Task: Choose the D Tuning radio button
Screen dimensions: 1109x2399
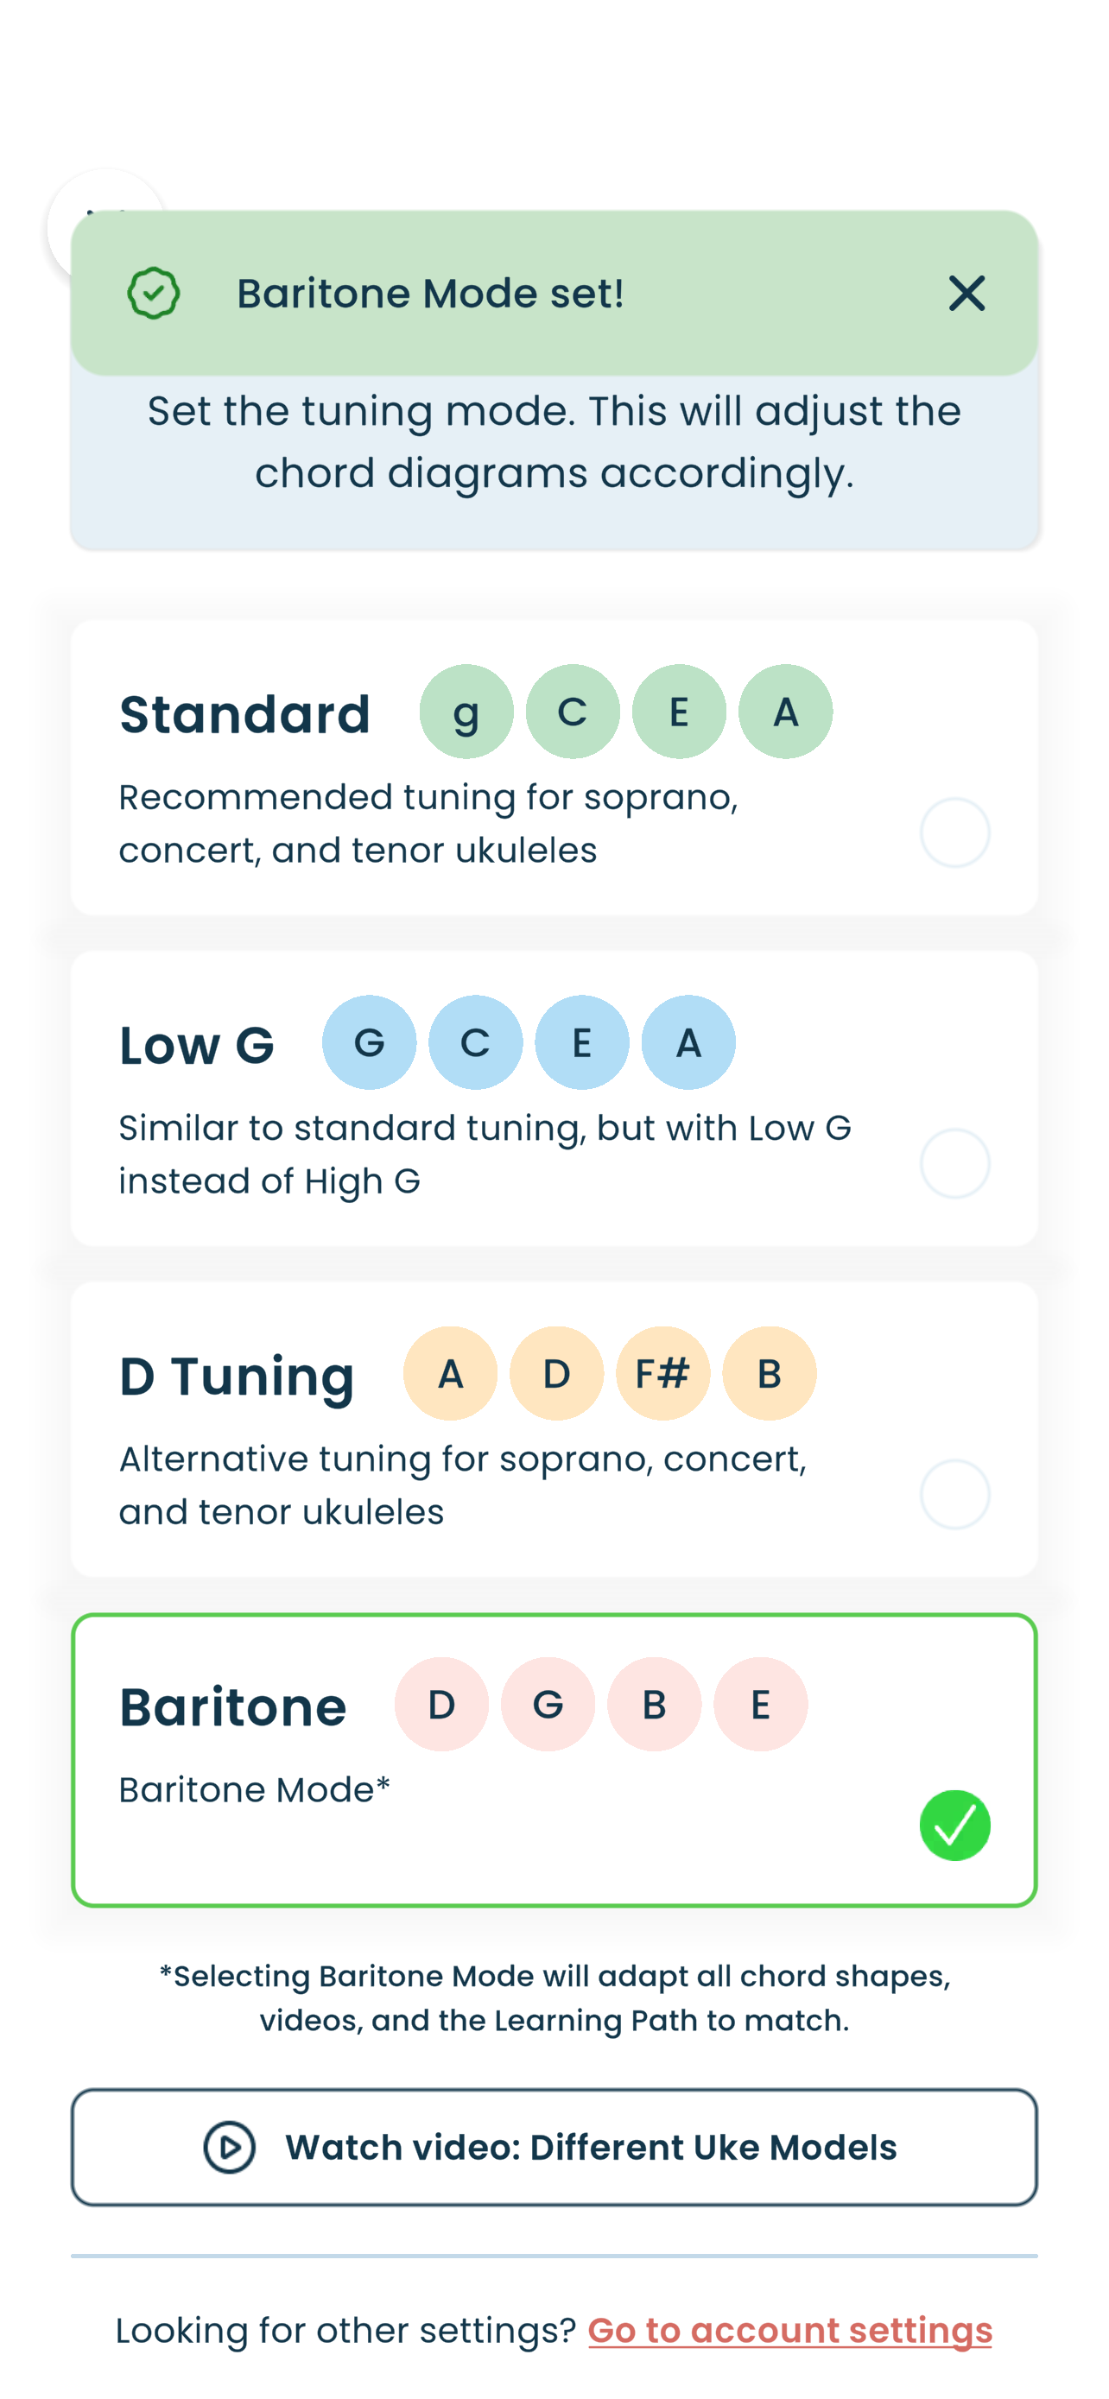Action: [954, 1494]
